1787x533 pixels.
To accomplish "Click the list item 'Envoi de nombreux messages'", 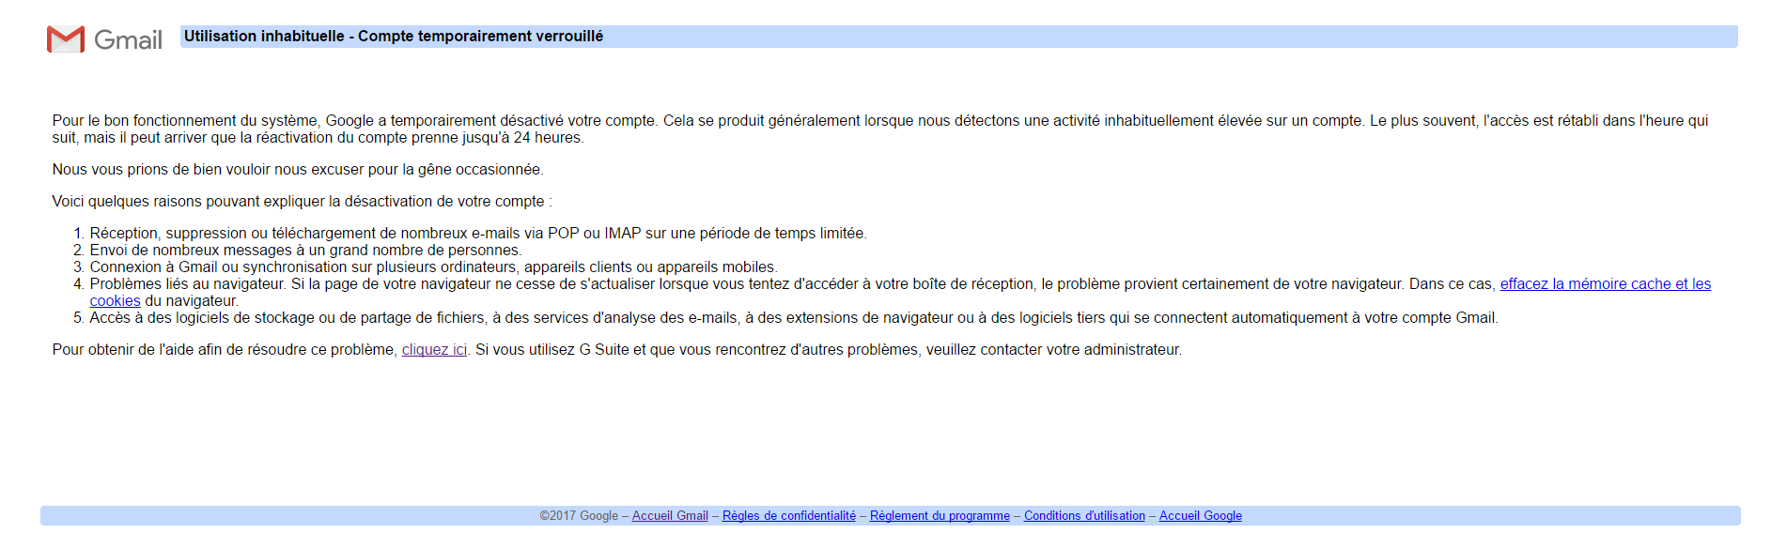I will pos(305,251).
